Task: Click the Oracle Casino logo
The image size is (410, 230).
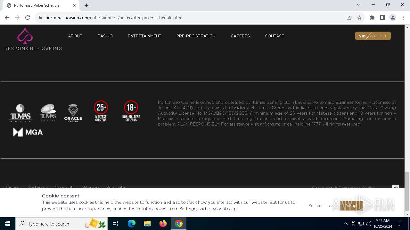Action: coord(73,113)
